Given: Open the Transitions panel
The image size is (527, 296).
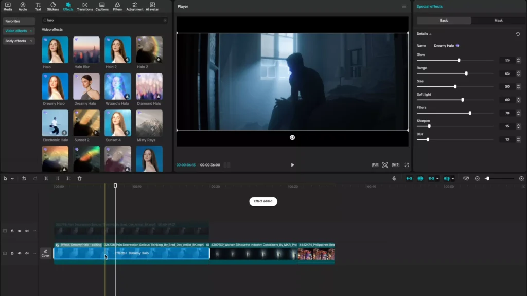Looking at the screenshot, I should 84,6.
